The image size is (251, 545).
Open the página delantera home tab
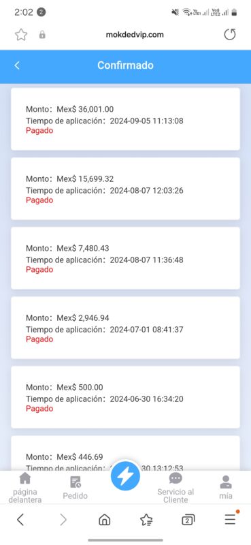click(x=25, y=487)
